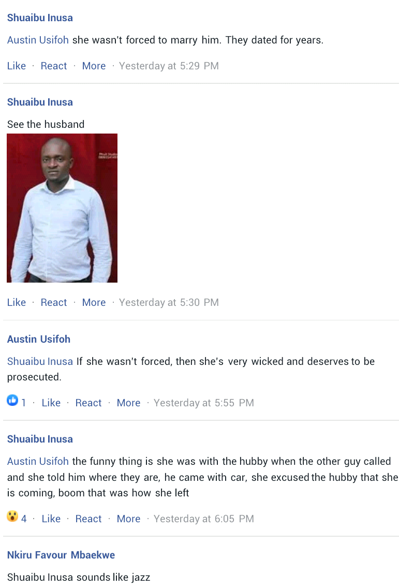This screenshot has height=588, width=399.
Task: Open the husband photo thumbnail
Action: [x=62, y=208]
